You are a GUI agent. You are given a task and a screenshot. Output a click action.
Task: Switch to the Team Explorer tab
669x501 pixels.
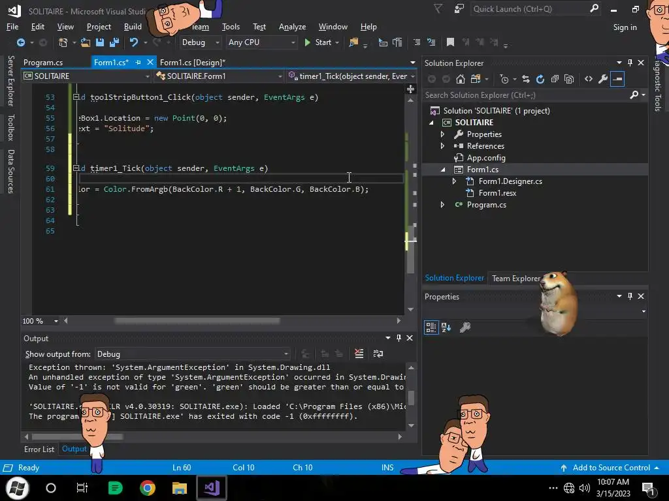click(516, 278)
